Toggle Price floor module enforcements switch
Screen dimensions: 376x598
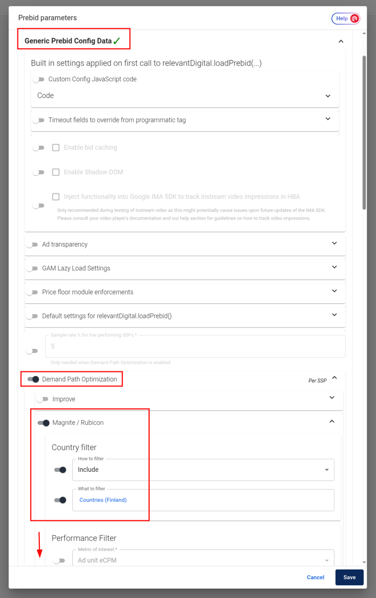32,292
